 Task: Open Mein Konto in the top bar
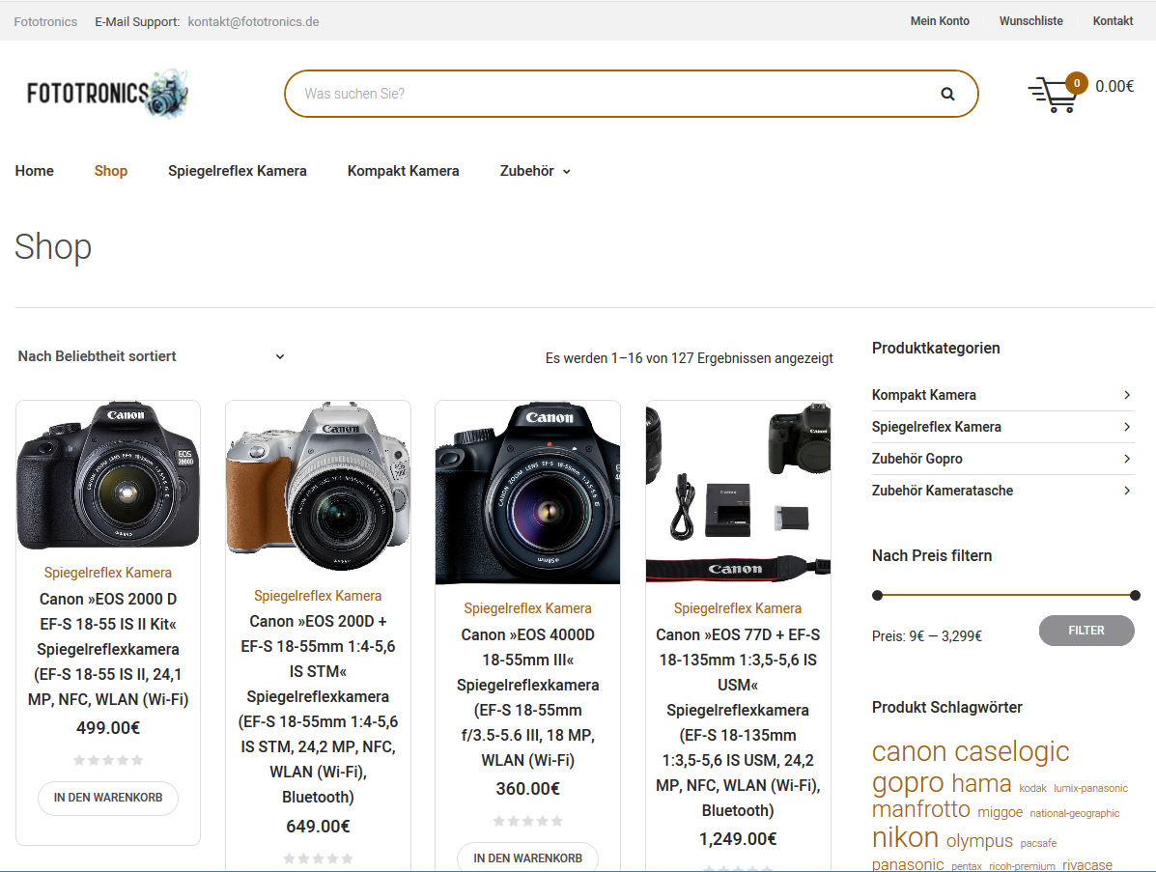pos(940,21)
